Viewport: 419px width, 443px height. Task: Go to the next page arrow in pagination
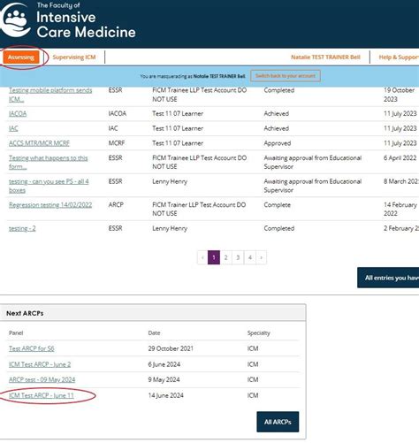(261, 257)
